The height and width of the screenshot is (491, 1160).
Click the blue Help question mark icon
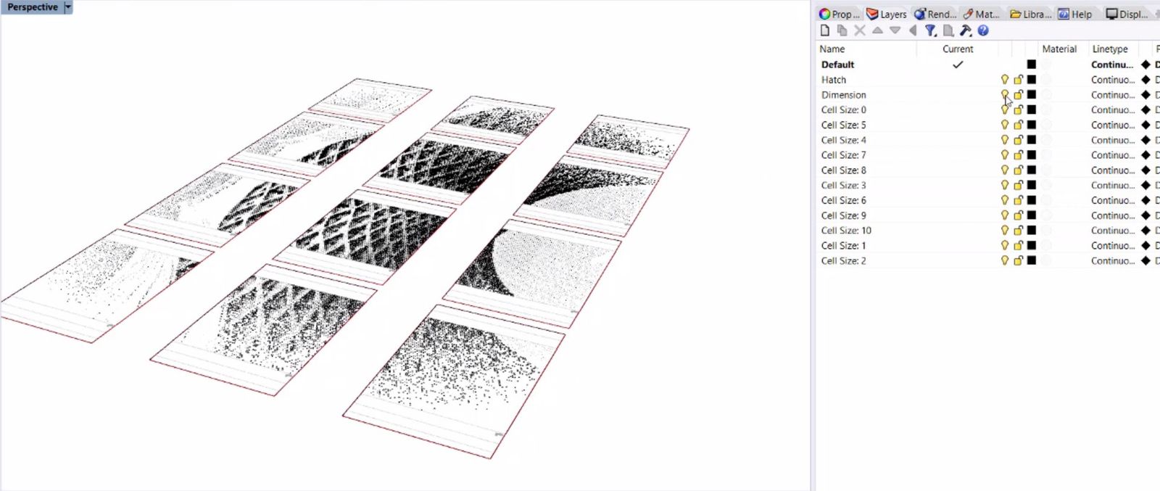[x=983, y=30]
